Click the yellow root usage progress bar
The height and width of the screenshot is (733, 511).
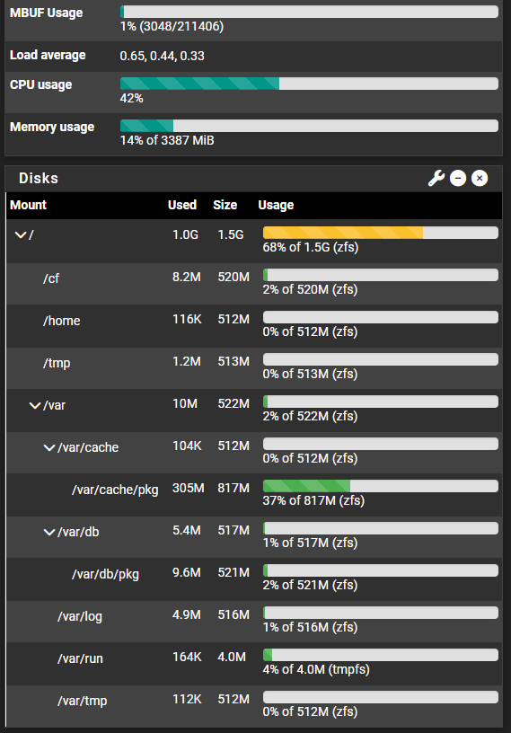[x=381, y=233]
